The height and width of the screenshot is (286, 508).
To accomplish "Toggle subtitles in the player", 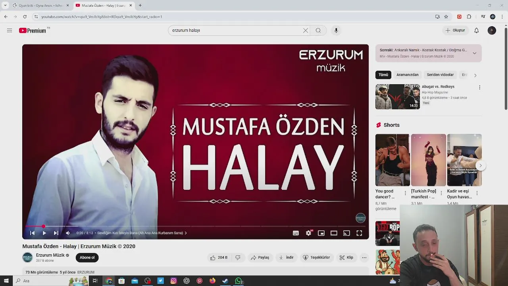I will (296, 233).
